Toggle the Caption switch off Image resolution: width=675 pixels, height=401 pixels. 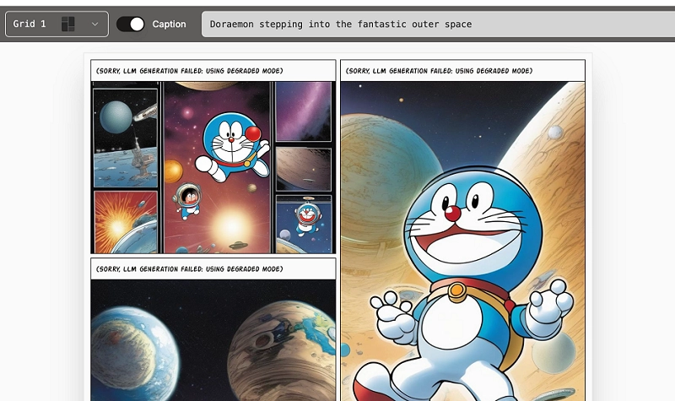[x=131, y=24]
